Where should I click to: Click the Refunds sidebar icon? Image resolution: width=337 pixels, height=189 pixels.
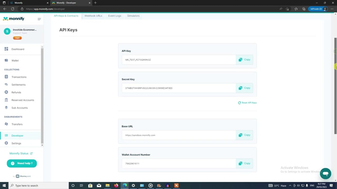(6, 92)
